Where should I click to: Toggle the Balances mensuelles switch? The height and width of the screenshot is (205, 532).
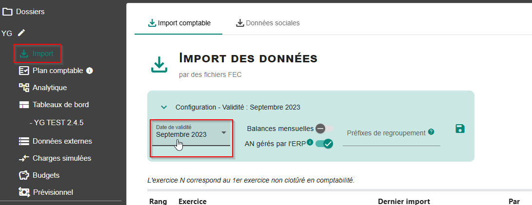click(x=324, y=129)
